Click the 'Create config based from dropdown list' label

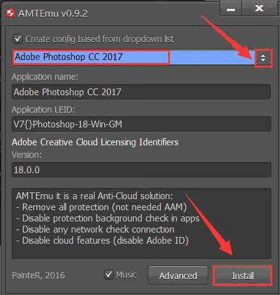point(100,39)
